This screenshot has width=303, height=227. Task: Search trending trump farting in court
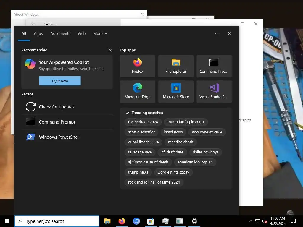pyautogui.click(x=186, y=122)
